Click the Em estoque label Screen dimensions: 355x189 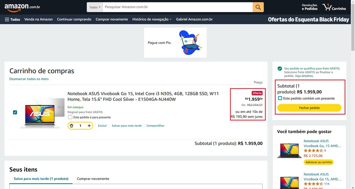[x=75, y=107]
